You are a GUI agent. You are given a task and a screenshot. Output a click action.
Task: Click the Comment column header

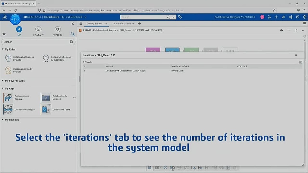pyautogui.click(x=242, y=66)
